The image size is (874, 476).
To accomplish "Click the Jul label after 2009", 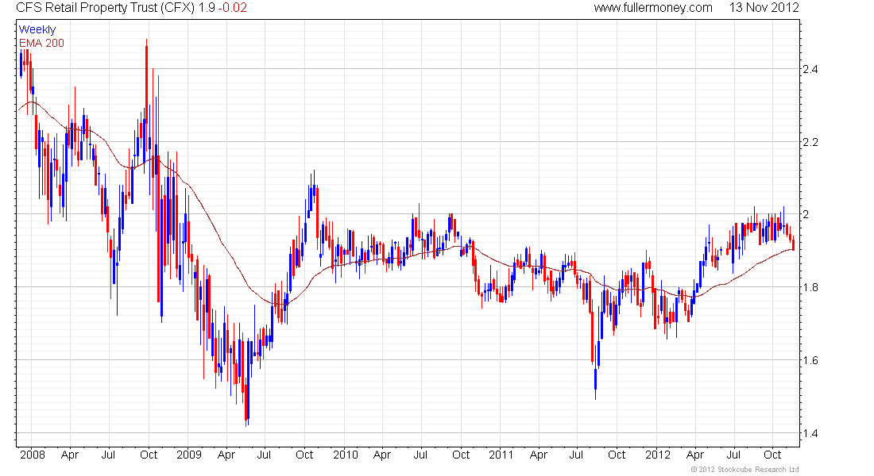I will pyautogui.click(x=264, y=455).
